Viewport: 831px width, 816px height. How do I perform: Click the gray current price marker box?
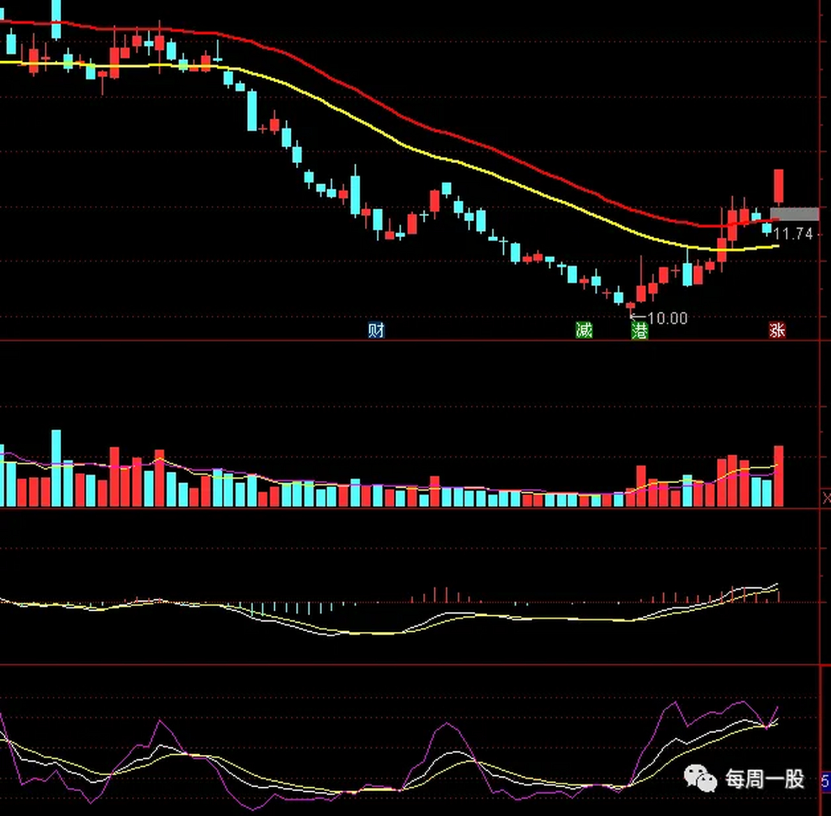click(794, 214)
